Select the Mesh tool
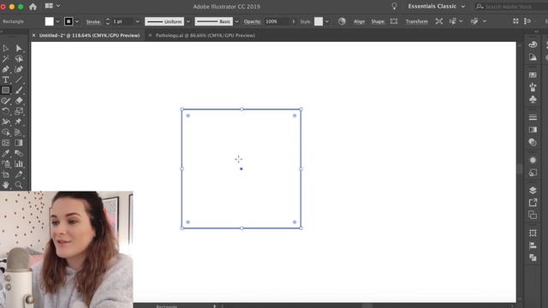548x308 pixels. (6, 143)
